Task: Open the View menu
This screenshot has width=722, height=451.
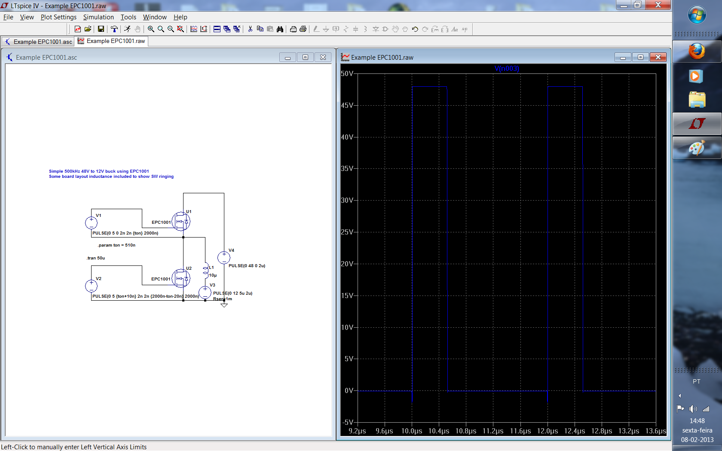Action: (x=27, y=17)
